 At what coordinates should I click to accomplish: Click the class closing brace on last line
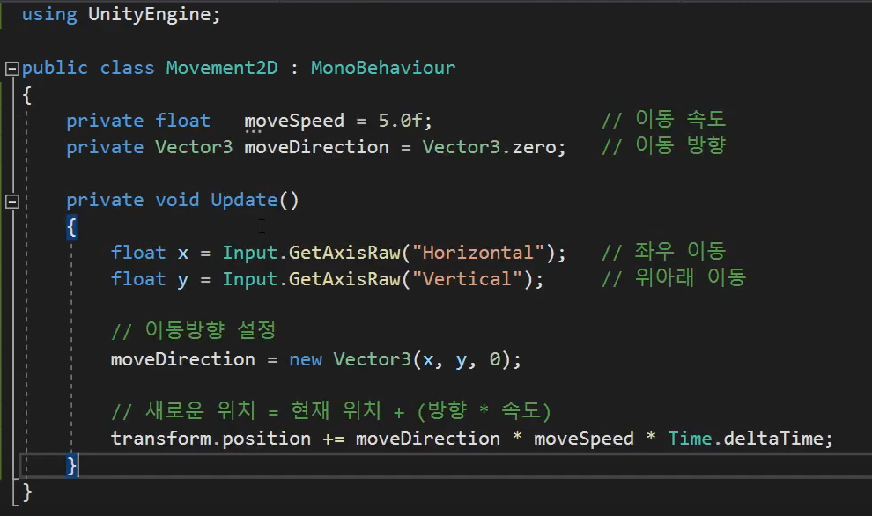(x=26, y=492)
